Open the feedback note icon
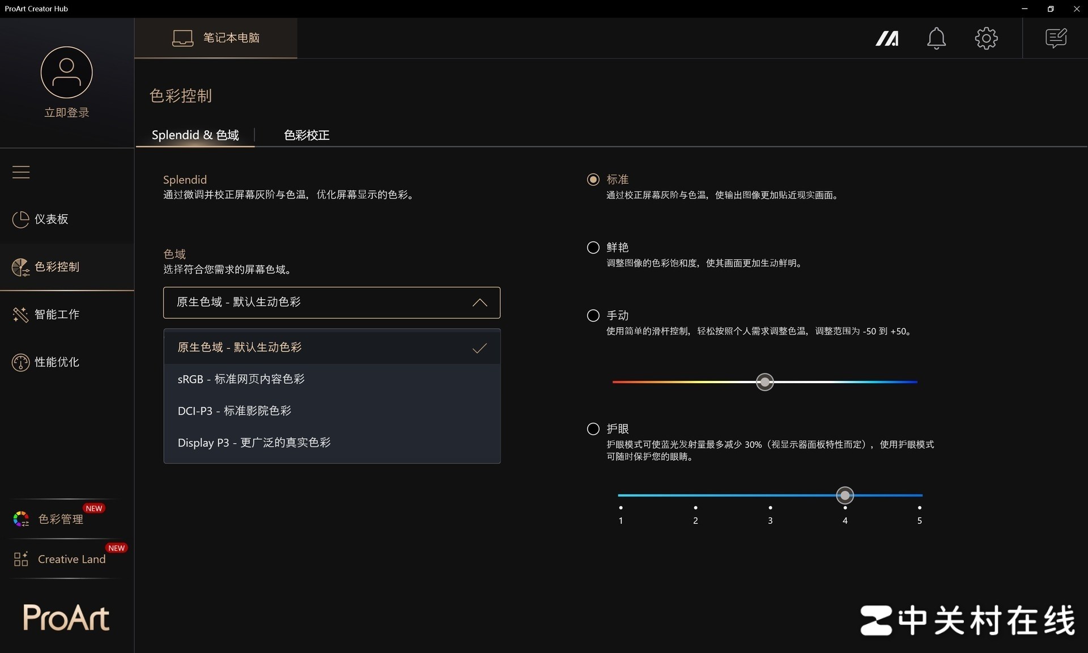Viewport: 1088px width, 653px height. click(1056, 38)
